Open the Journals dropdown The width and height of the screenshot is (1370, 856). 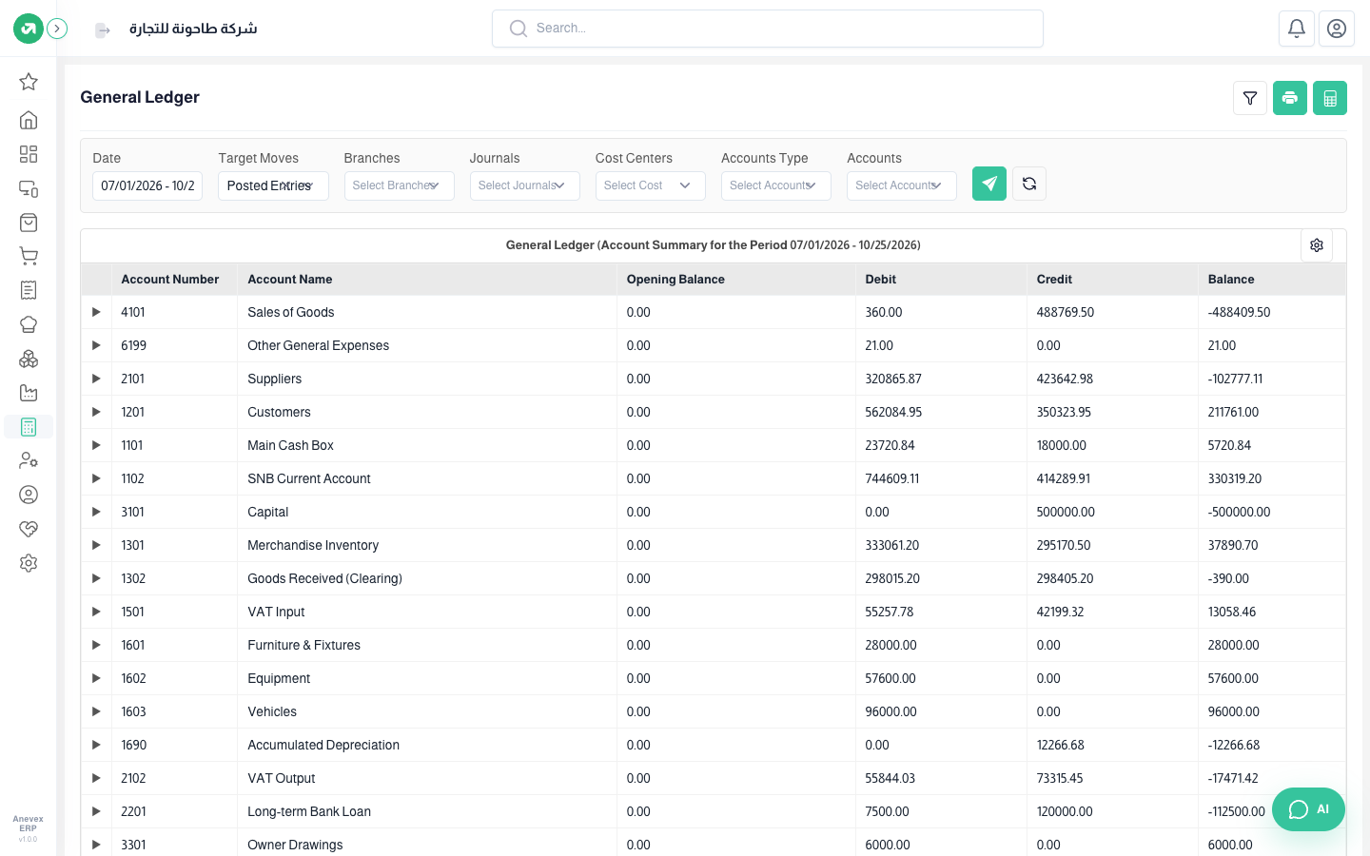525,185
